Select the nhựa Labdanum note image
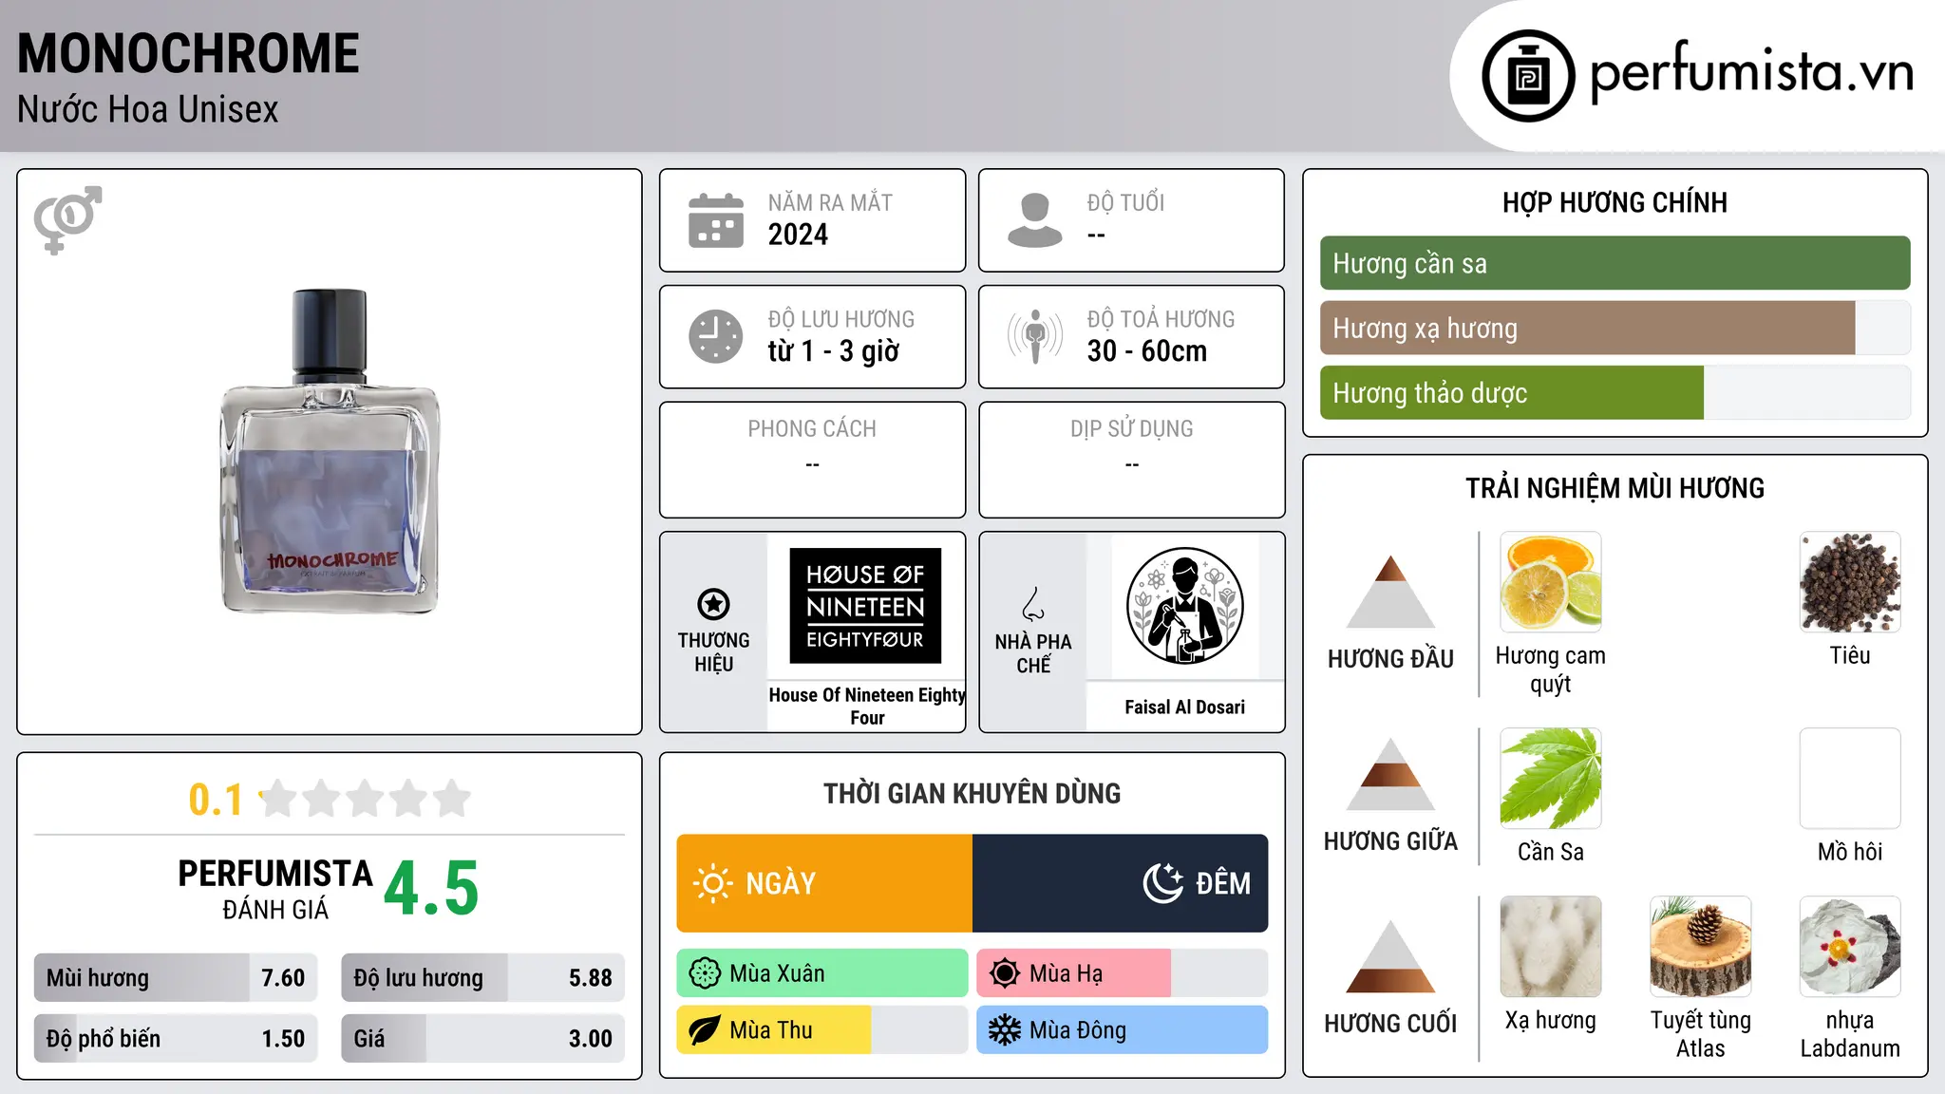The width and height of the screenshot is (1945, 1094). 1850,947
